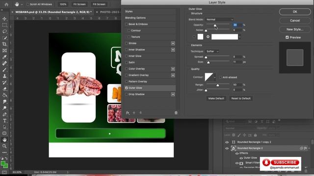Click the fx icon in Layer Style dialog

[x=128, y=113]
